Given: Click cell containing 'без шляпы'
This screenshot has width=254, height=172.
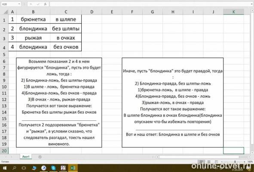Looking at the screenshot, I should pos(66,28).
